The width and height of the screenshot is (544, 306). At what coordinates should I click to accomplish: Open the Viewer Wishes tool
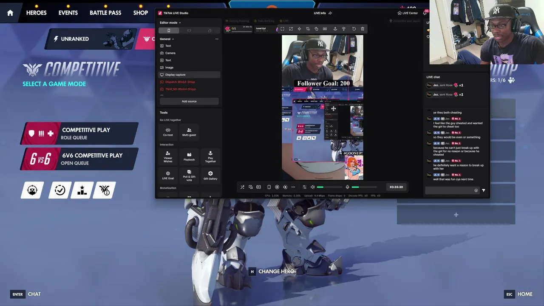pos(168,156)
